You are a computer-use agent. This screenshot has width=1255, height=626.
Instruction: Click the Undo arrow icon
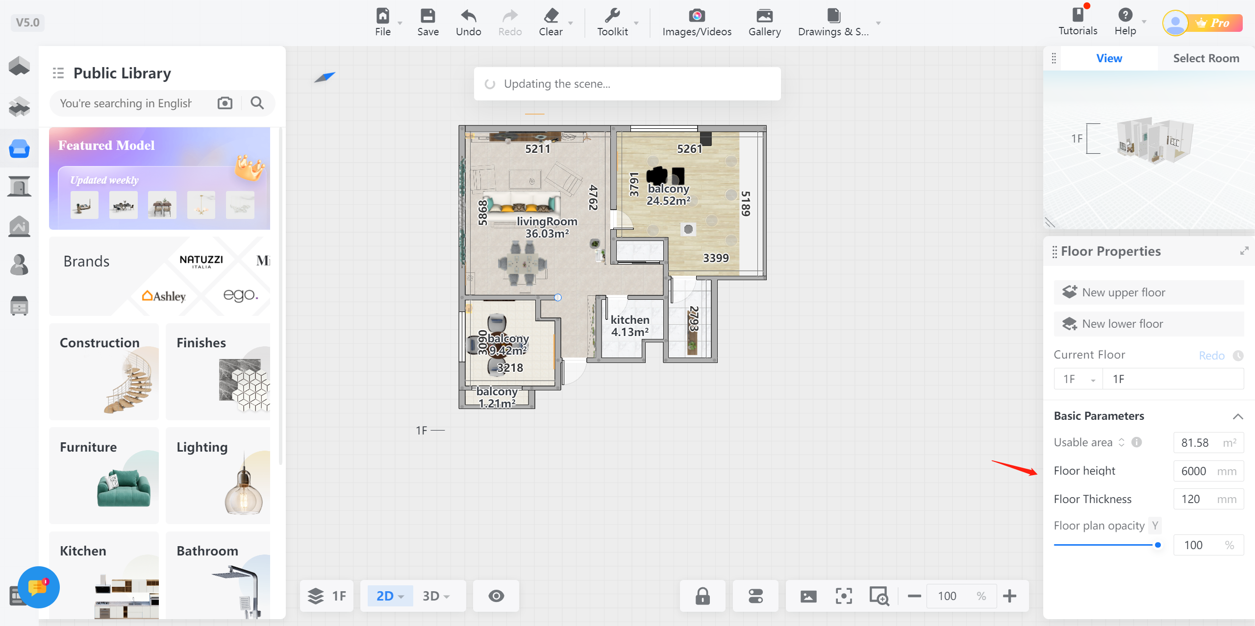tap(468, 16)
